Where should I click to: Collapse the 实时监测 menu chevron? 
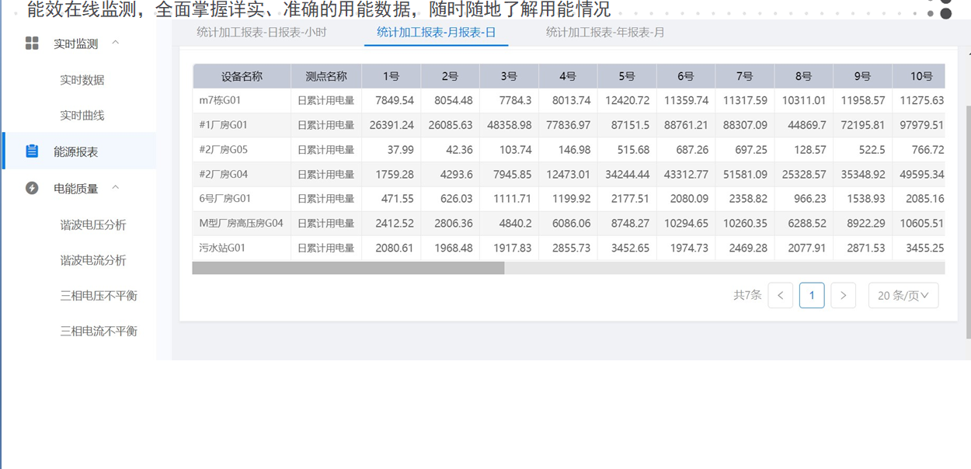(x=116, y=43)
